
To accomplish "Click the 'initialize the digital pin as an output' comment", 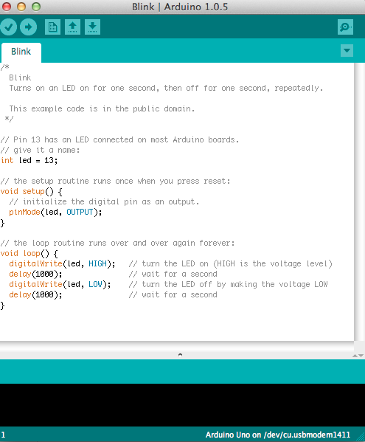I will [x=104, y=202].
